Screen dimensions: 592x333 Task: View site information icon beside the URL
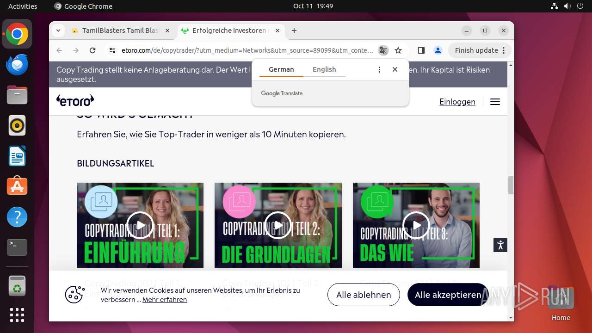[x=112, y=50]
